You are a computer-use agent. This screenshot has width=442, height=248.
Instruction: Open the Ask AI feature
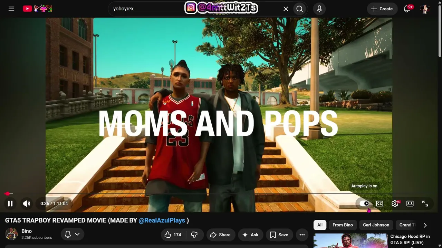(x=250, y=235)
